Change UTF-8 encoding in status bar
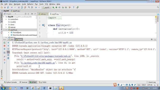Screen dimensions: 160x90 (150, 85)
